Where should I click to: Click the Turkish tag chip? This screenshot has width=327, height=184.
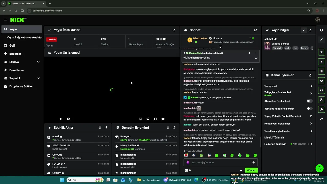[x=277, y=48]
